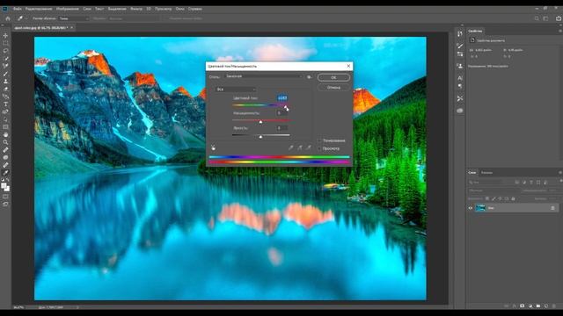This screenshot has height=316, width=563.
Task: Toggle lock transparent pixels
Action: 487,198
